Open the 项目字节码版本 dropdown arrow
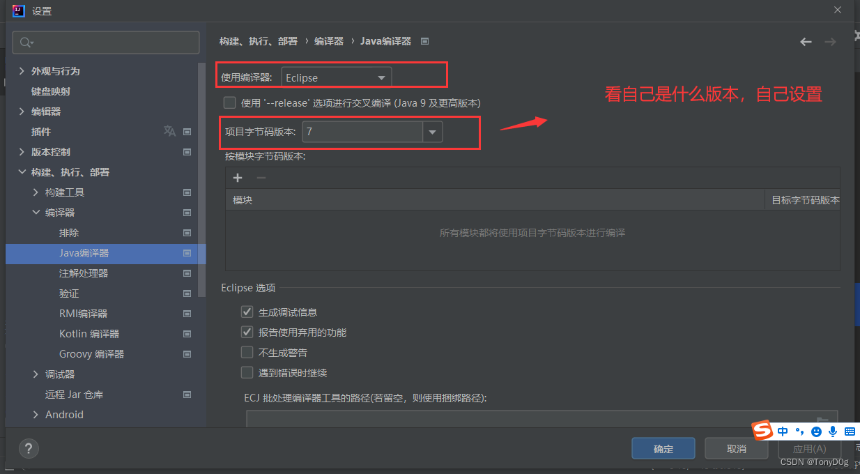 click(432, 131)
